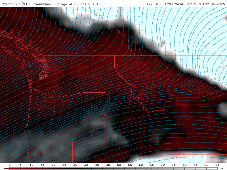Click the colorbar label '85'
The height and width of the screenshot is (170, 227).
click(196, 165)
